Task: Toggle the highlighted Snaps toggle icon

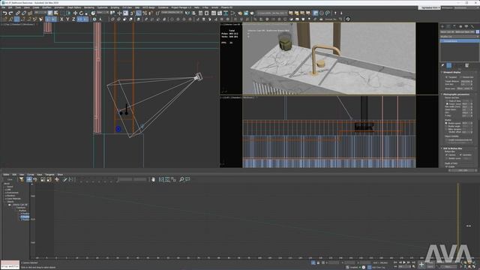Action: pyautogui.click(x=139, y=13)
